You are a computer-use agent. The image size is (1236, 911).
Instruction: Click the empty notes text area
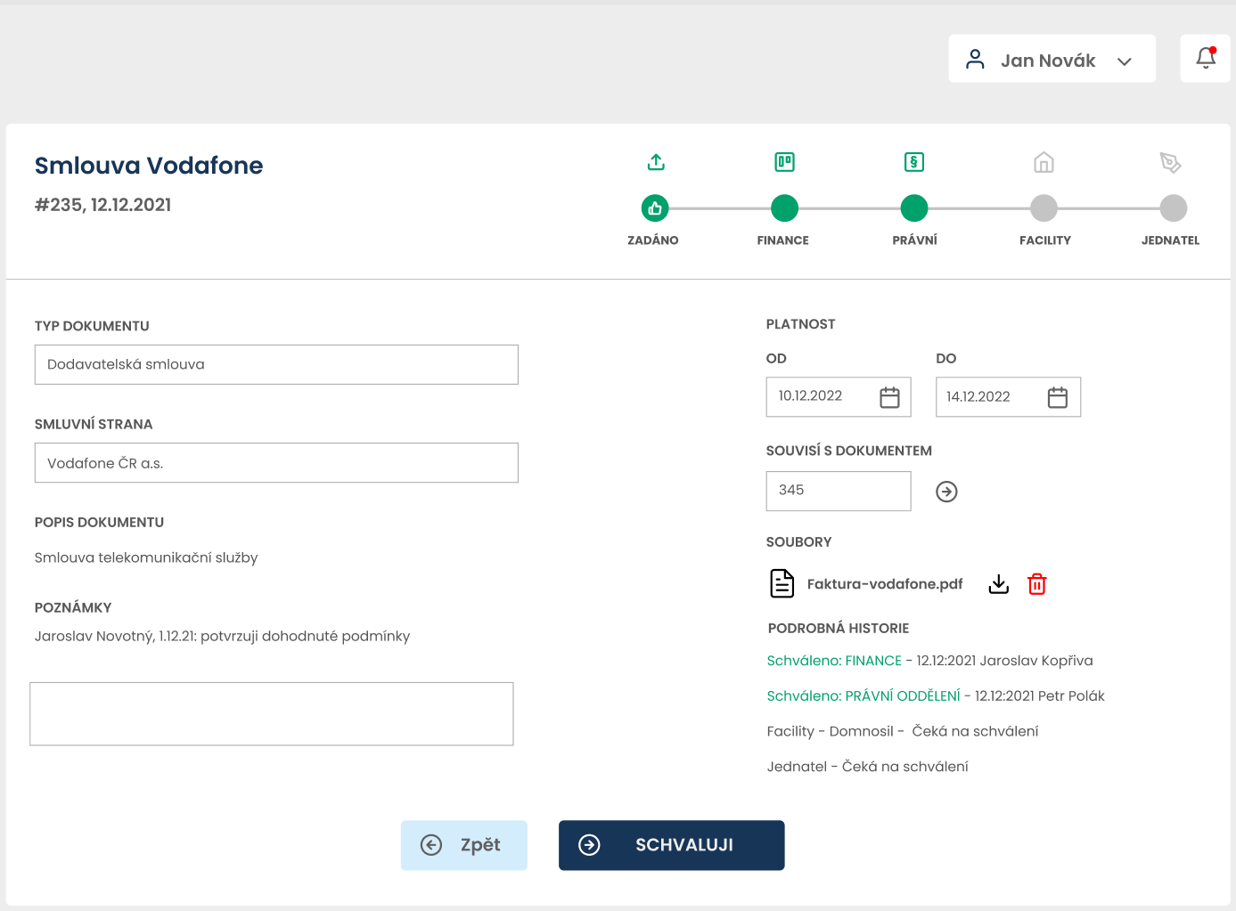point(272,713)
